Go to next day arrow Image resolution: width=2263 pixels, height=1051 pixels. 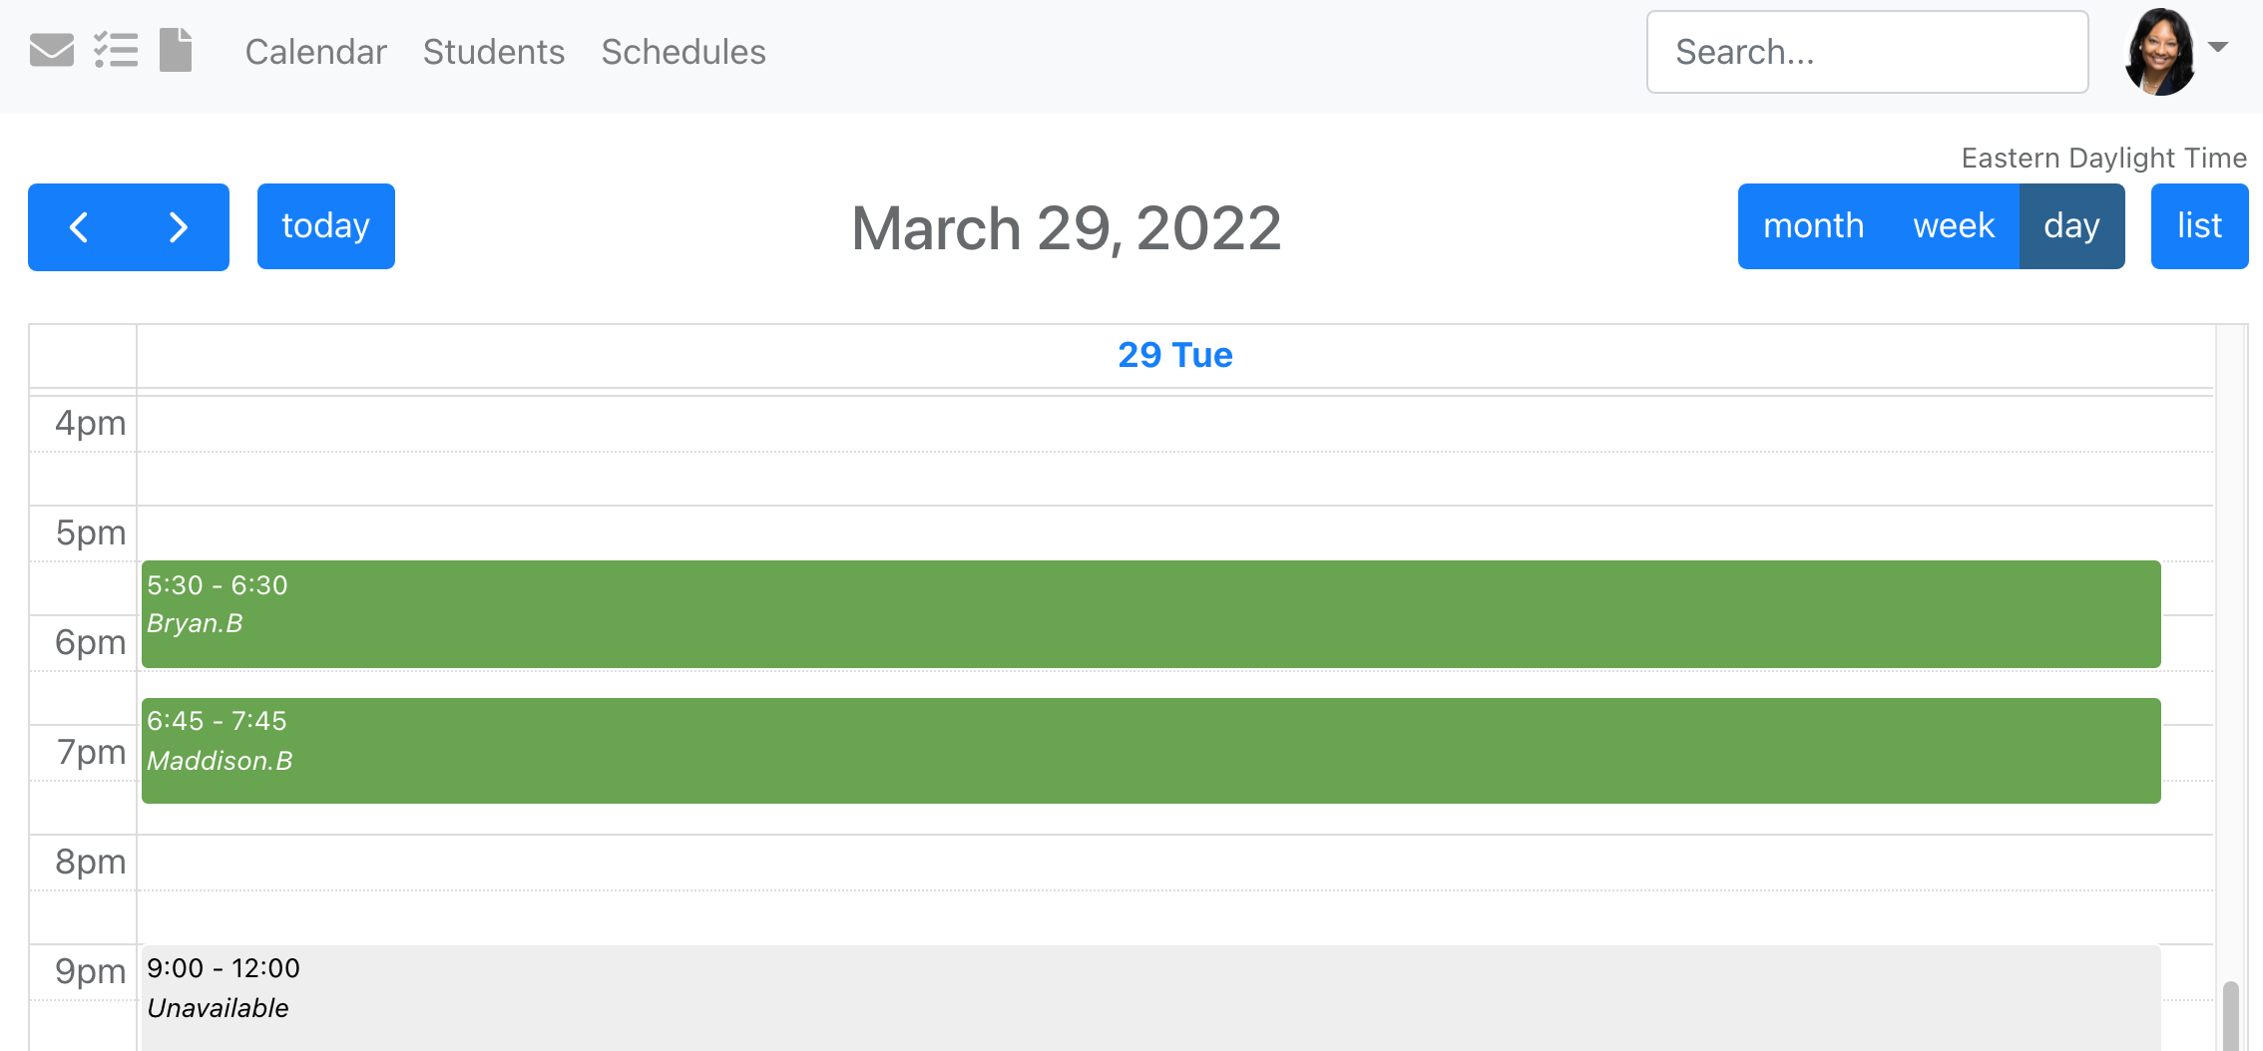(x=179, y=227)
